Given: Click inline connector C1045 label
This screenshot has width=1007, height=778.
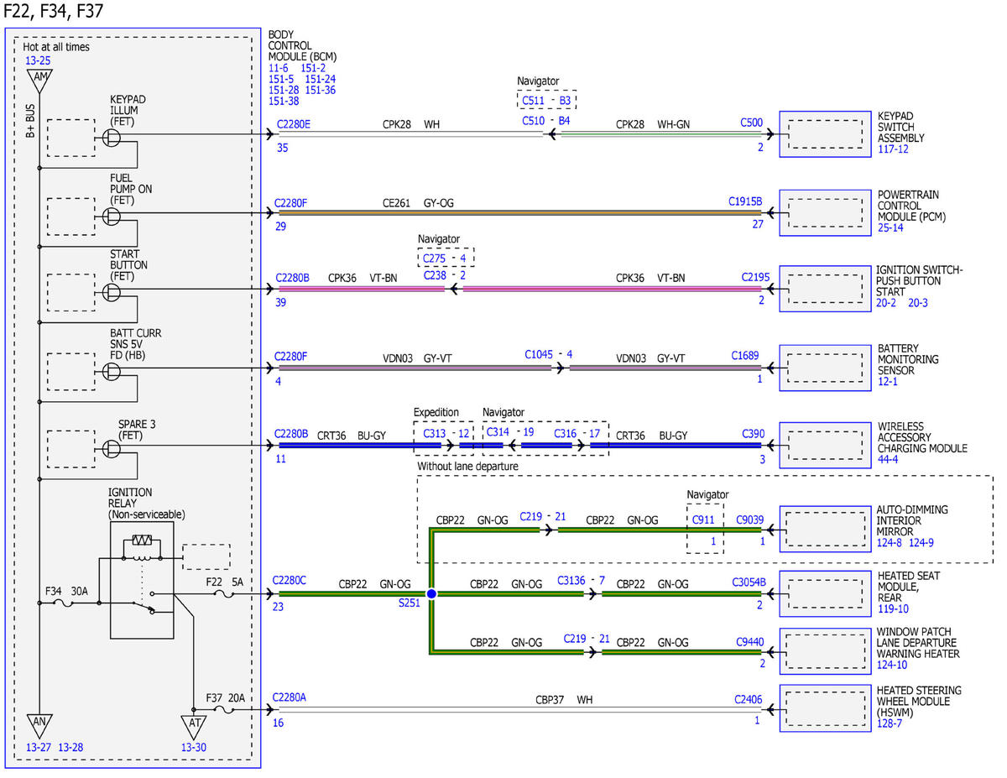Looking at the screenshot, I should click(x=539, y=355).
